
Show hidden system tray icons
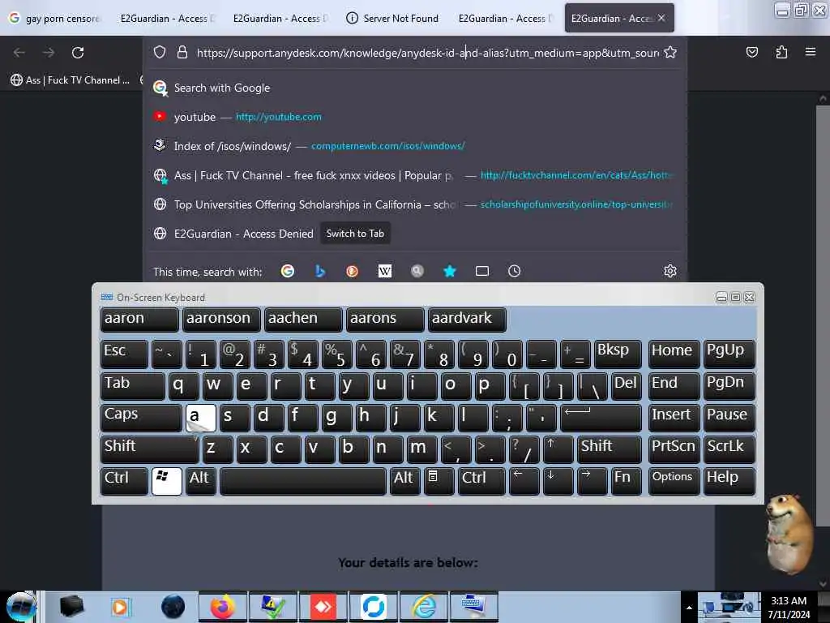tap(689, 608)
